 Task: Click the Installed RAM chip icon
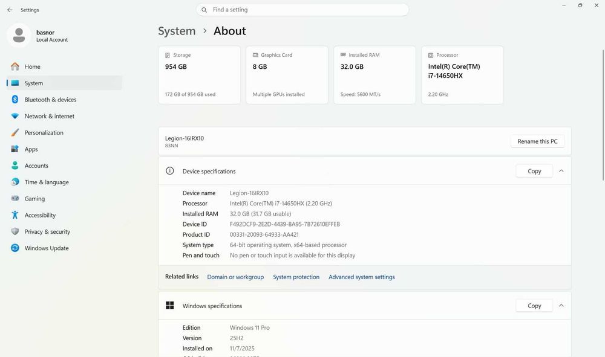point(343,55)
